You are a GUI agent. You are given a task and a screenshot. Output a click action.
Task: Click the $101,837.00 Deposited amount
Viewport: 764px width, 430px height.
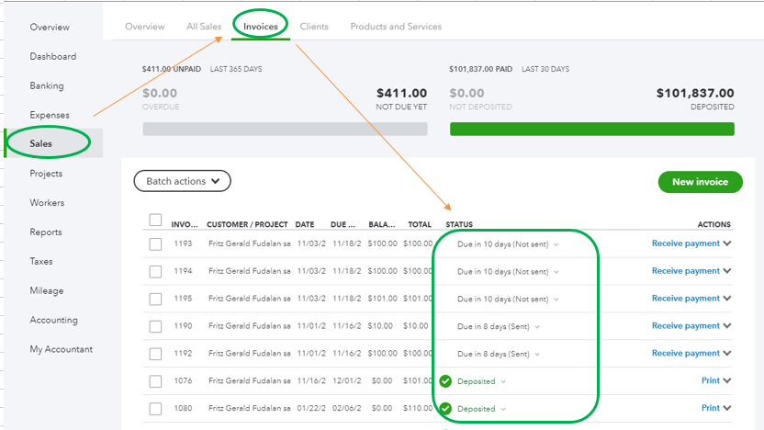[695, 93]
